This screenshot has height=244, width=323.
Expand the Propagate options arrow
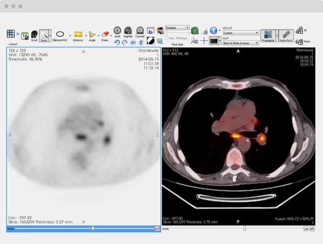click(x=276, y=36)
